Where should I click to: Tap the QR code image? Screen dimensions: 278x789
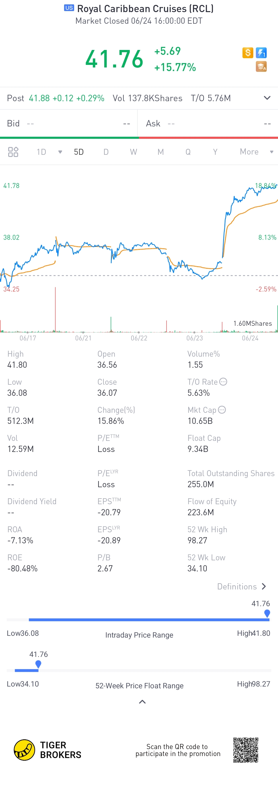coord(246,750)
